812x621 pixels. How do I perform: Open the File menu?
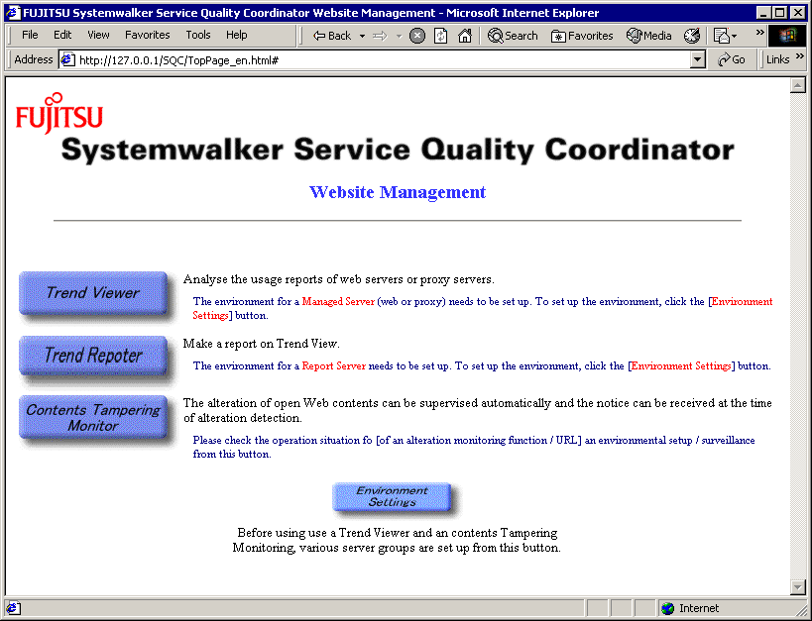30,35
